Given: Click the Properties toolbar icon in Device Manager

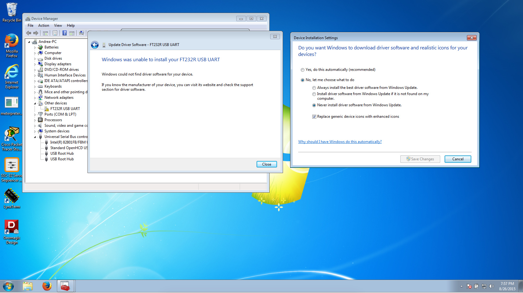Looking at the screenshot, I should 55,33.
